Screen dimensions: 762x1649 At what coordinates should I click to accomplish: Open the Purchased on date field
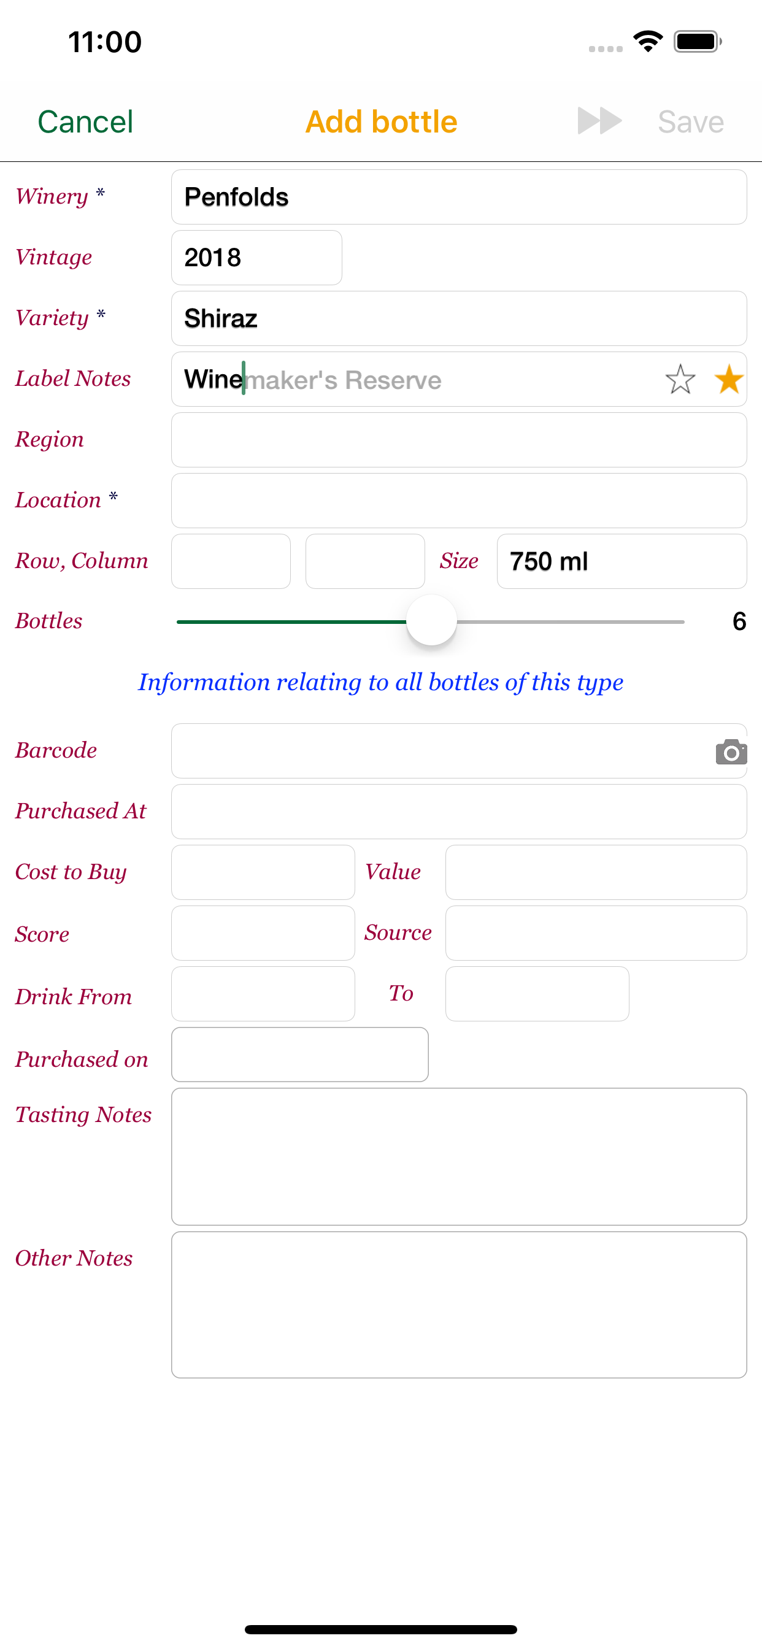pyautogui.click(x=299, y=1055)
